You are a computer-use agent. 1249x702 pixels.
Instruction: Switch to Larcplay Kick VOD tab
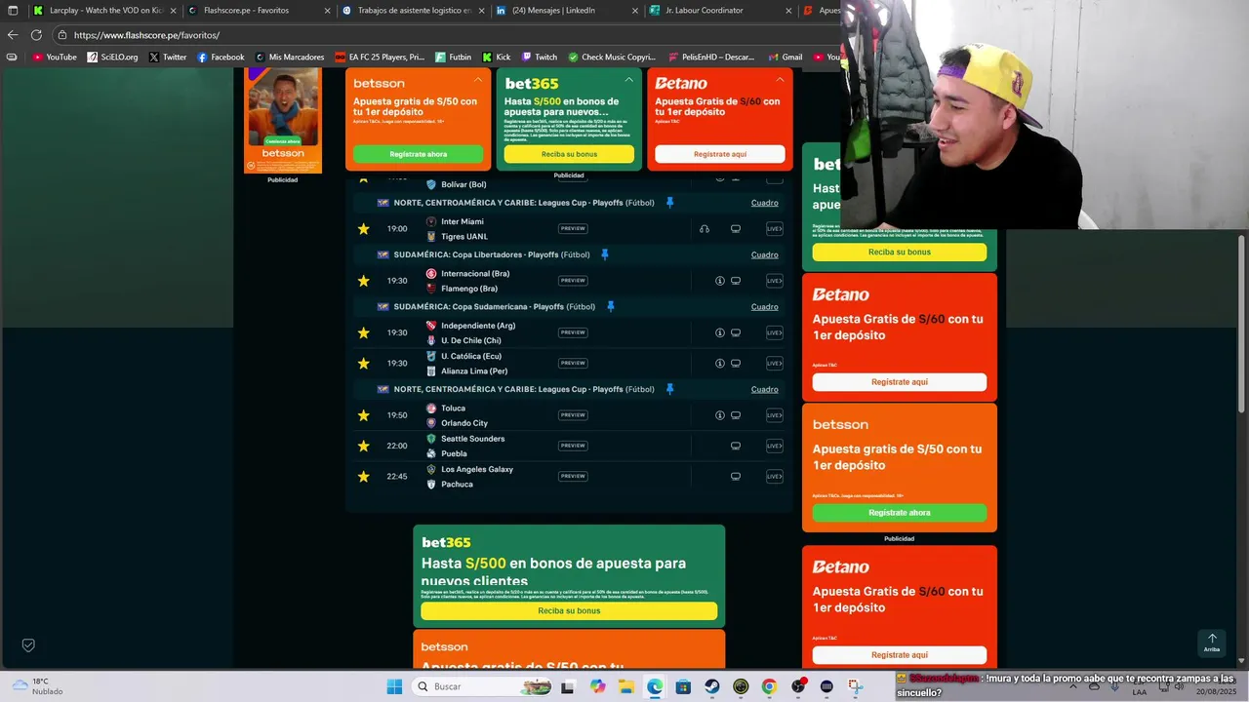[x=104, y=11]
